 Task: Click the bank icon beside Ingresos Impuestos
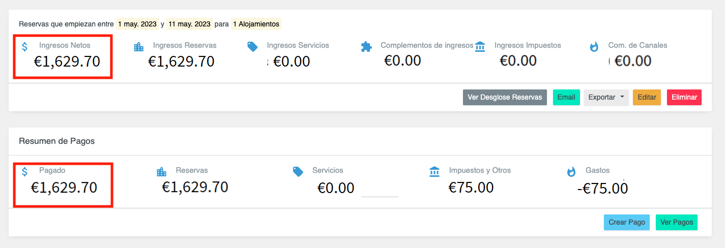[x=480, y=47]
